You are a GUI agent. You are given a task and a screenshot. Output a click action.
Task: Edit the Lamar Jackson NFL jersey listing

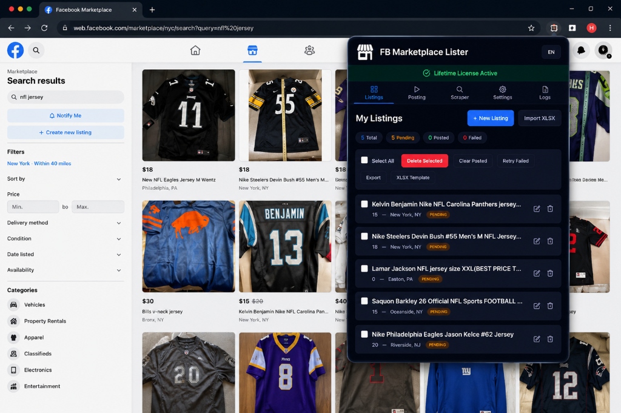pyautogui.click(x=537, y=274)
